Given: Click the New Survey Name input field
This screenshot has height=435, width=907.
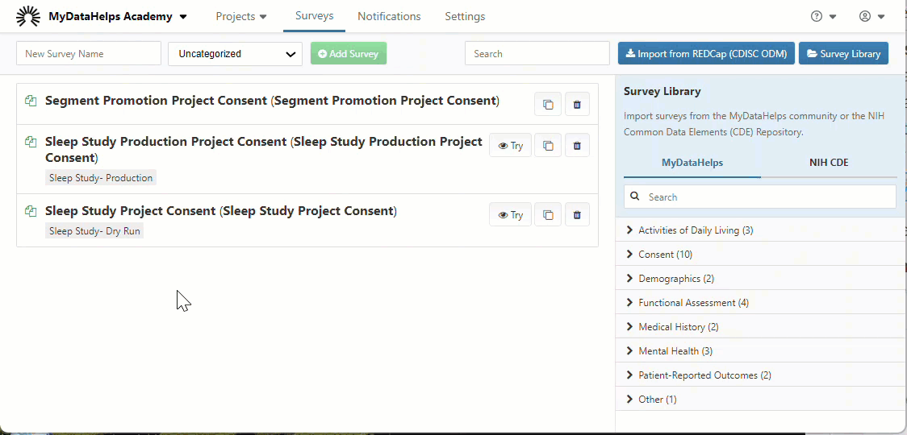Looking at the screenshot, I should (89, 54).
